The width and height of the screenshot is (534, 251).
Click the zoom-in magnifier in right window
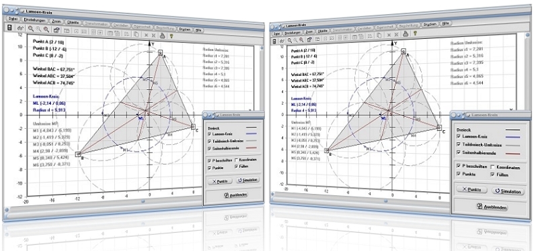click(x=289, y=40)
